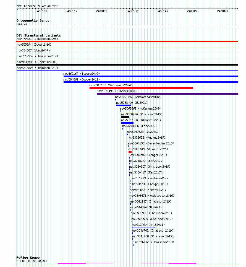Click the thin blue esv2568669 interval line
The image size is (246, 267).
129,111
